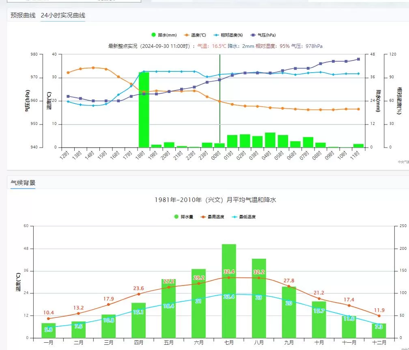This screenshot has width=409, height=350.
Task: Click the 11.9 December max temperature point
Action: (x=379, y=316)
